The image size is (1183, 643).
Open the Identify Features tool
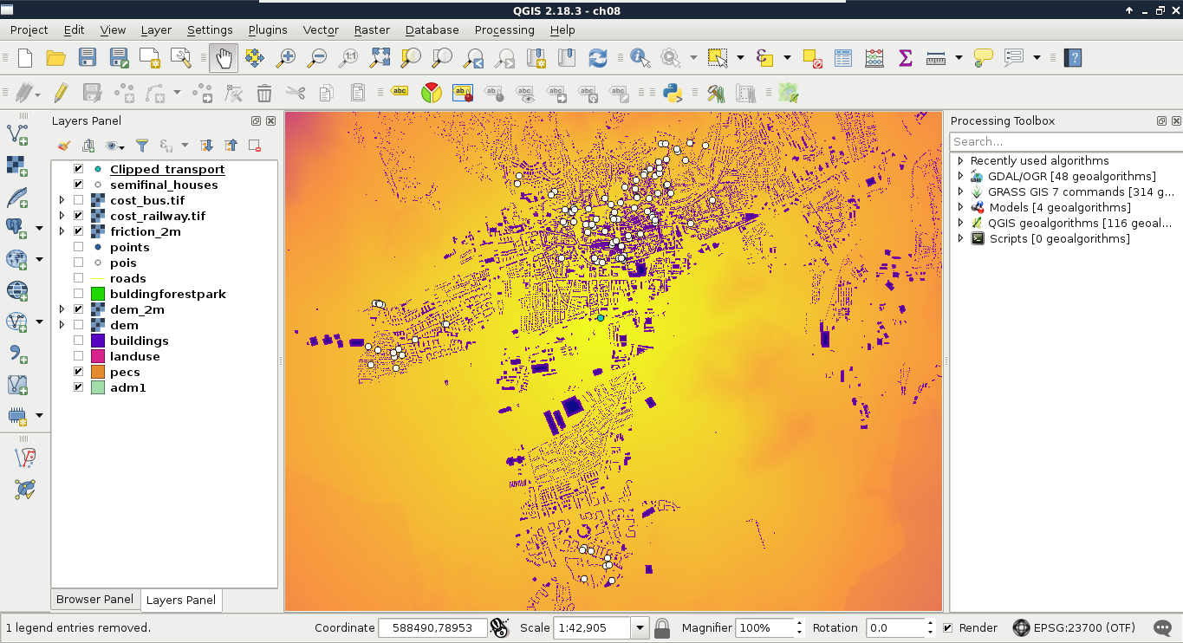640,58
